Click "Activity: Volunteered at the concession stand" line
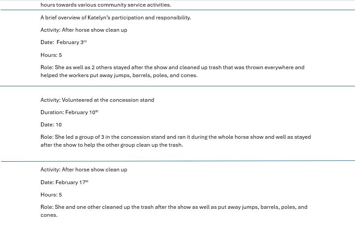355x226 pixels. [97, 100]
